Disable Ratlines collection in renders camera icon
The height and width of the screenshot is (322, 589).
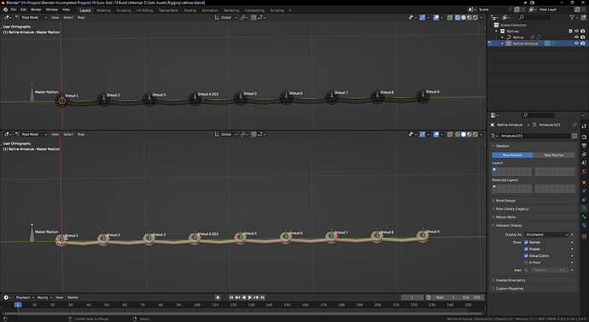click(x=583, y=31)
